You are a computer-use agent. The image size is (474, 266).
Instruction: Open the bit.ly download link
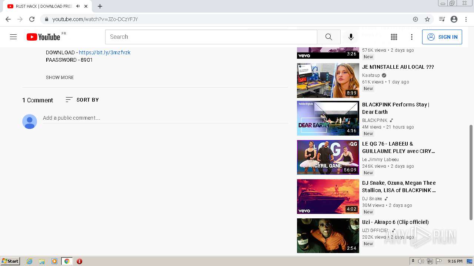pos(104,52)
